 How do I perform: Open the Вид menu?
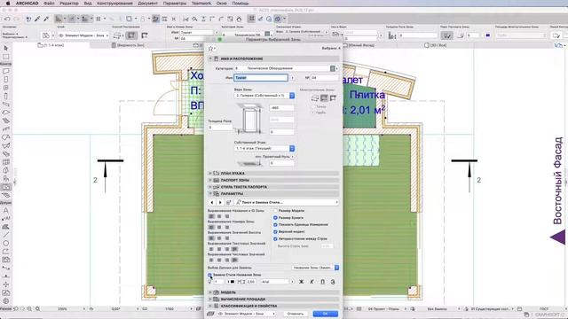point(88,4)
